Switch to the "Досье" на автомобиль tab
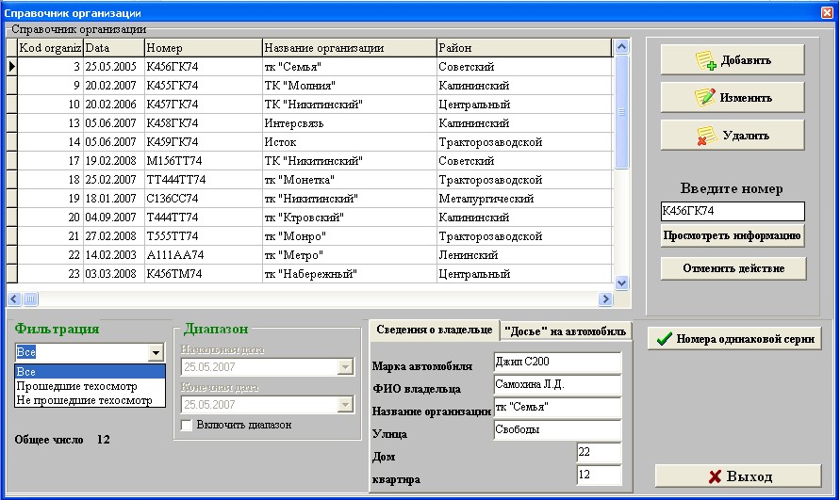Viewport: 840px width, 500px height. click(565, 331)
